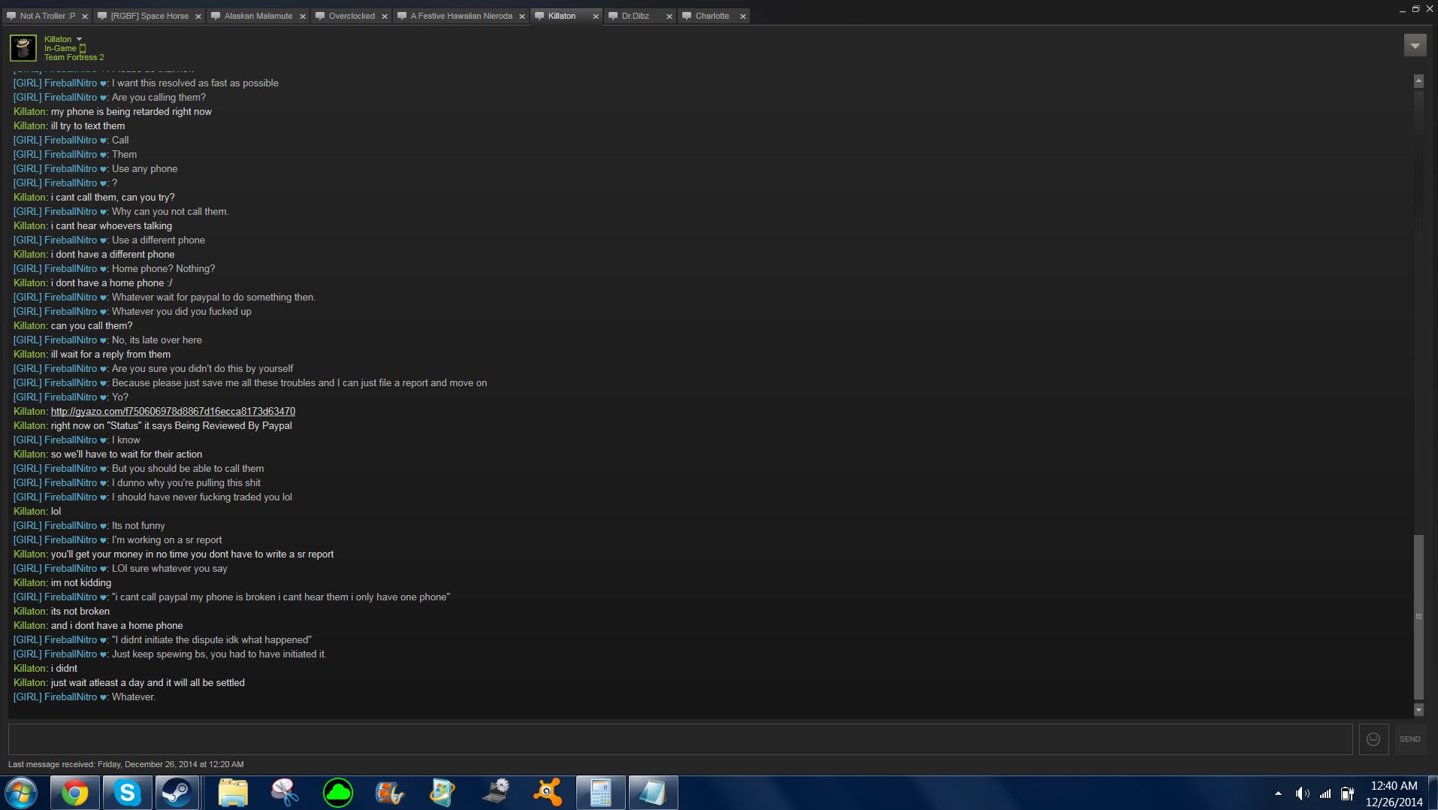Open the gyazo.com link in the chat
This screenshot has width=1438, height=810.
click(173, 412)
